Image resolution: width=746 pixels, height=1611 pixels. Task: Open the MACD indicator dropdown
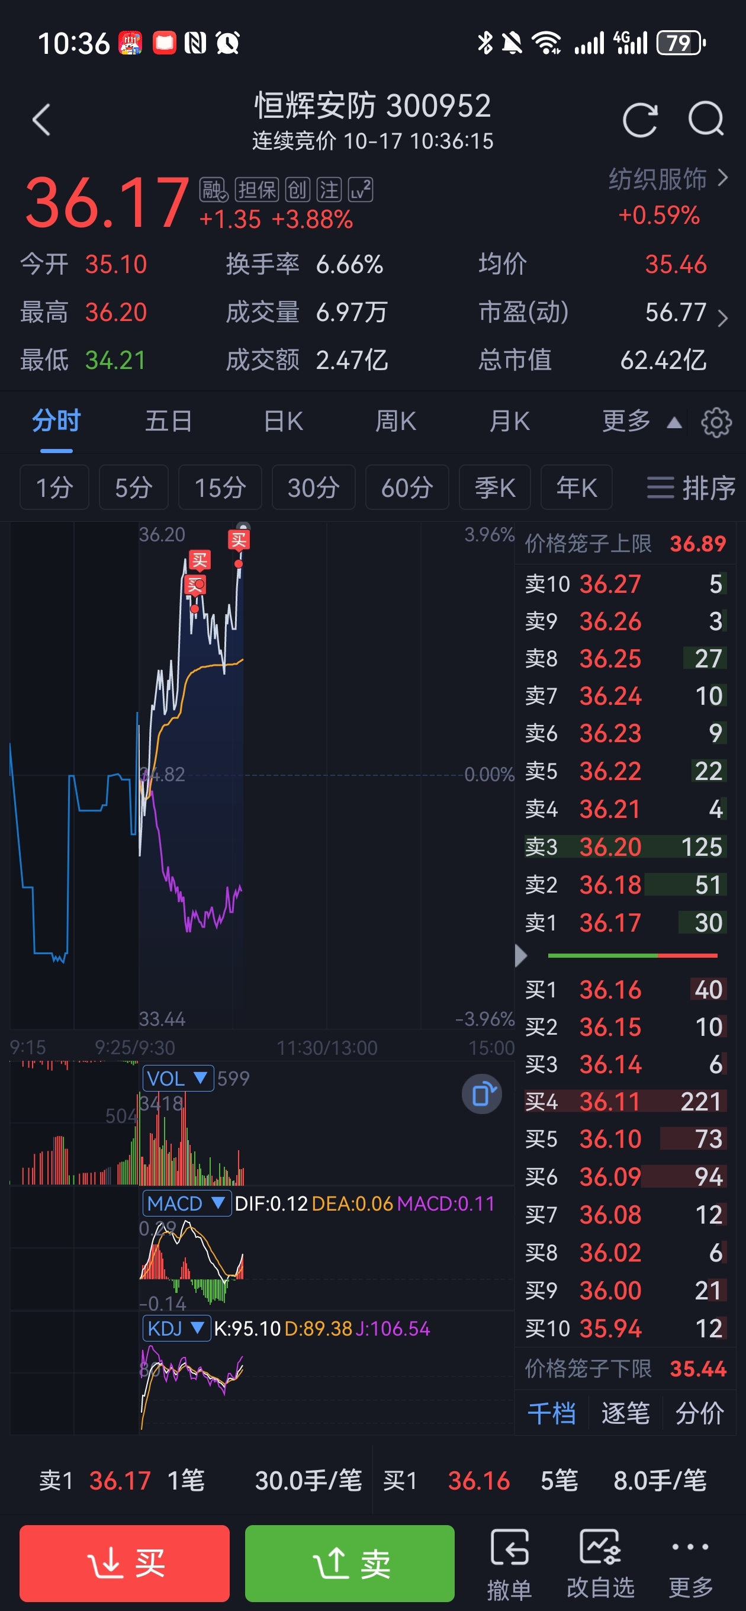click(186, 1204)
